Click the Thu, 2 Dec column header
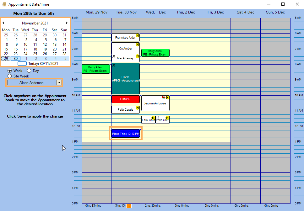The image size is (304, 211). coord(186,12)
